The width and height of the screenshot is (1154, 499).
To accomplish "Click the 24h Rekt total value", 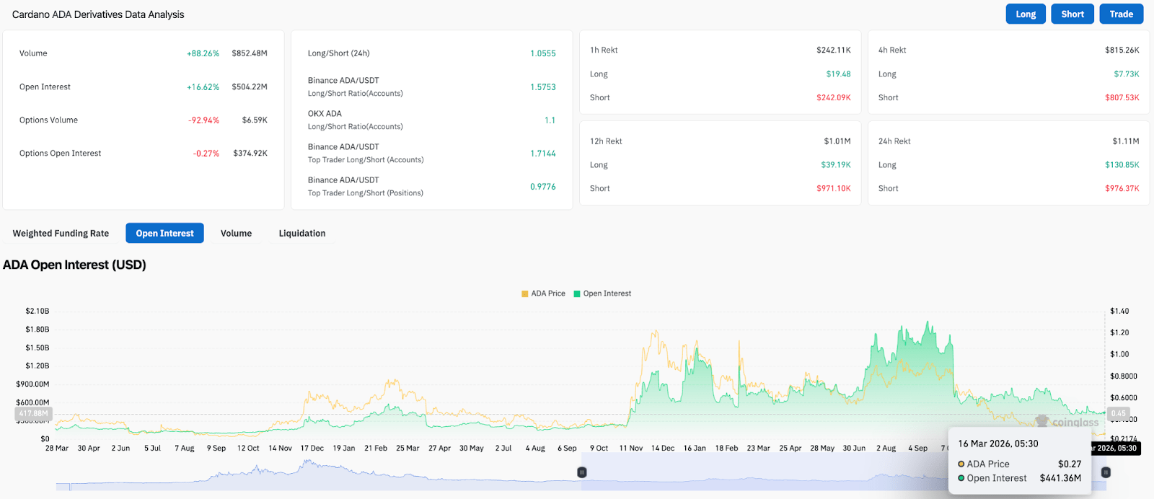I will pos(1125,141).
